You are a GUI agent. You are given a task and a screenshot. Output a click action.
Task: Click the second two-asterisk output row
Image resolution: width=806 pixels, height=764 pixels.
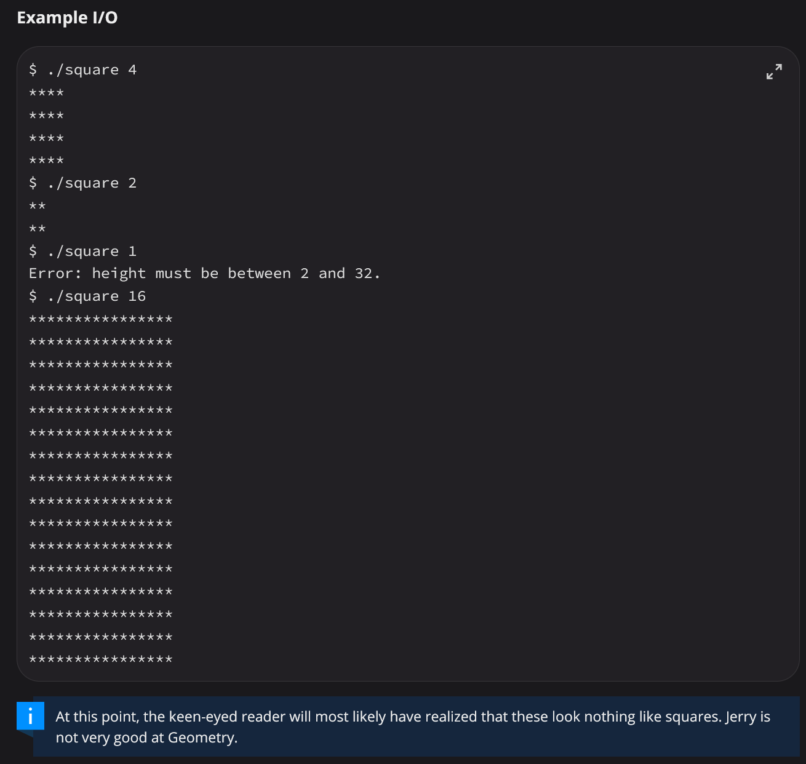pyautogui.click(x=38, y=229)
